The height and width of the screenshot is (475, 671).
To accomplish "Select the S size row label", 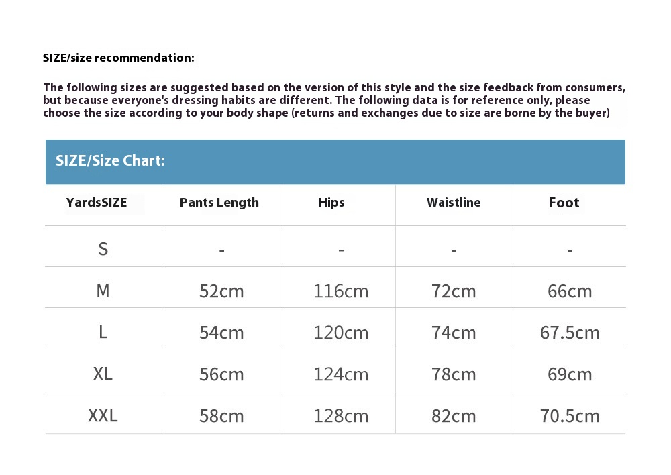I will point(103,249).
